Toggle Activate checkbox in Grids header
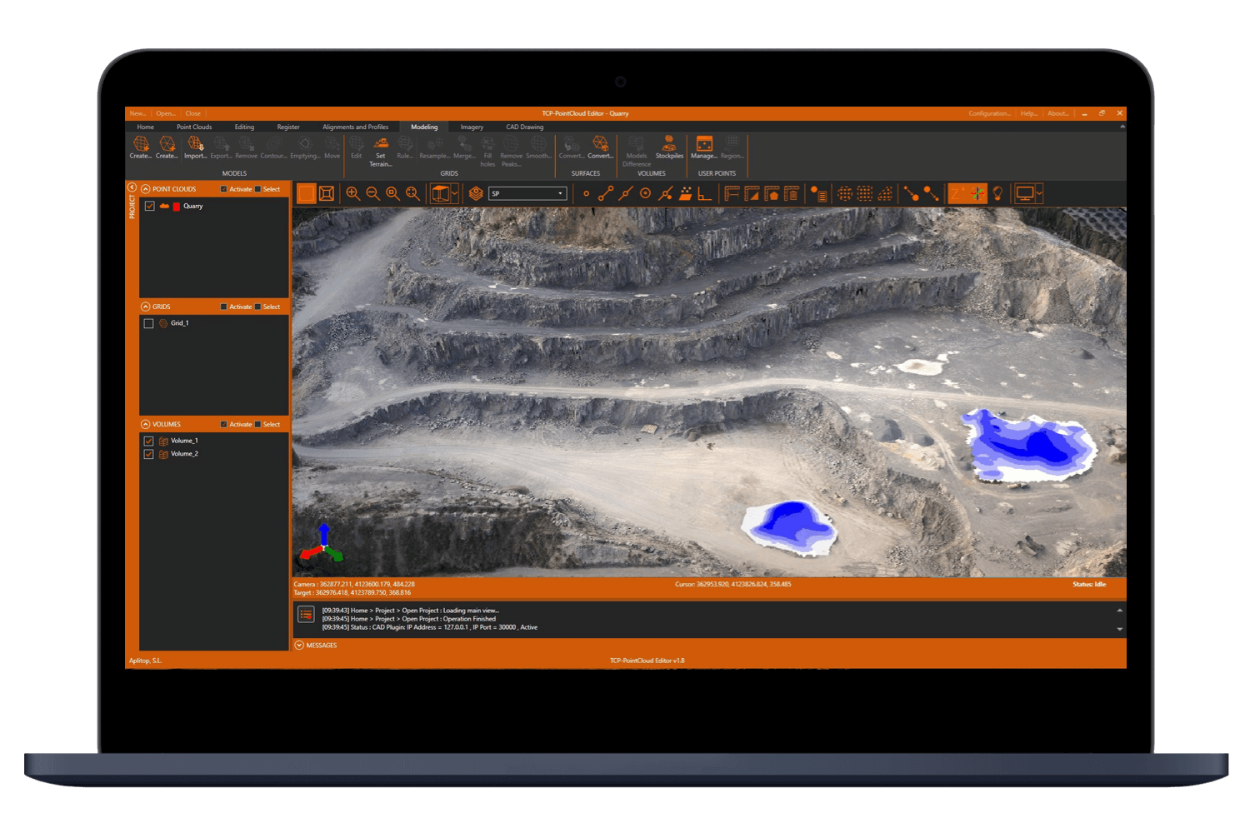 223,307
